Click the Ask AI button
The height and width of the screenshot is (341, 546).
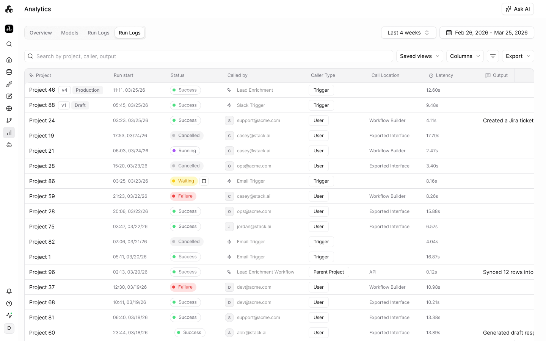(518, 9)
